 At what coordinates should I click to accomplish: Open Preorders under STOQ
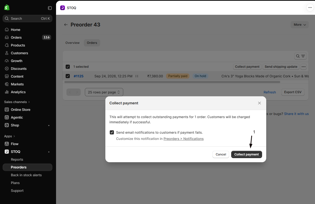pos(28,167)
